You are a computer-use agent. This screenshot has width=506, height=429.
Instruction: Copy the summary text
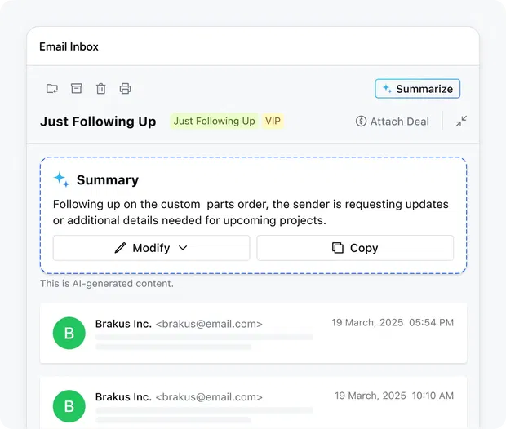click(355, 248)
